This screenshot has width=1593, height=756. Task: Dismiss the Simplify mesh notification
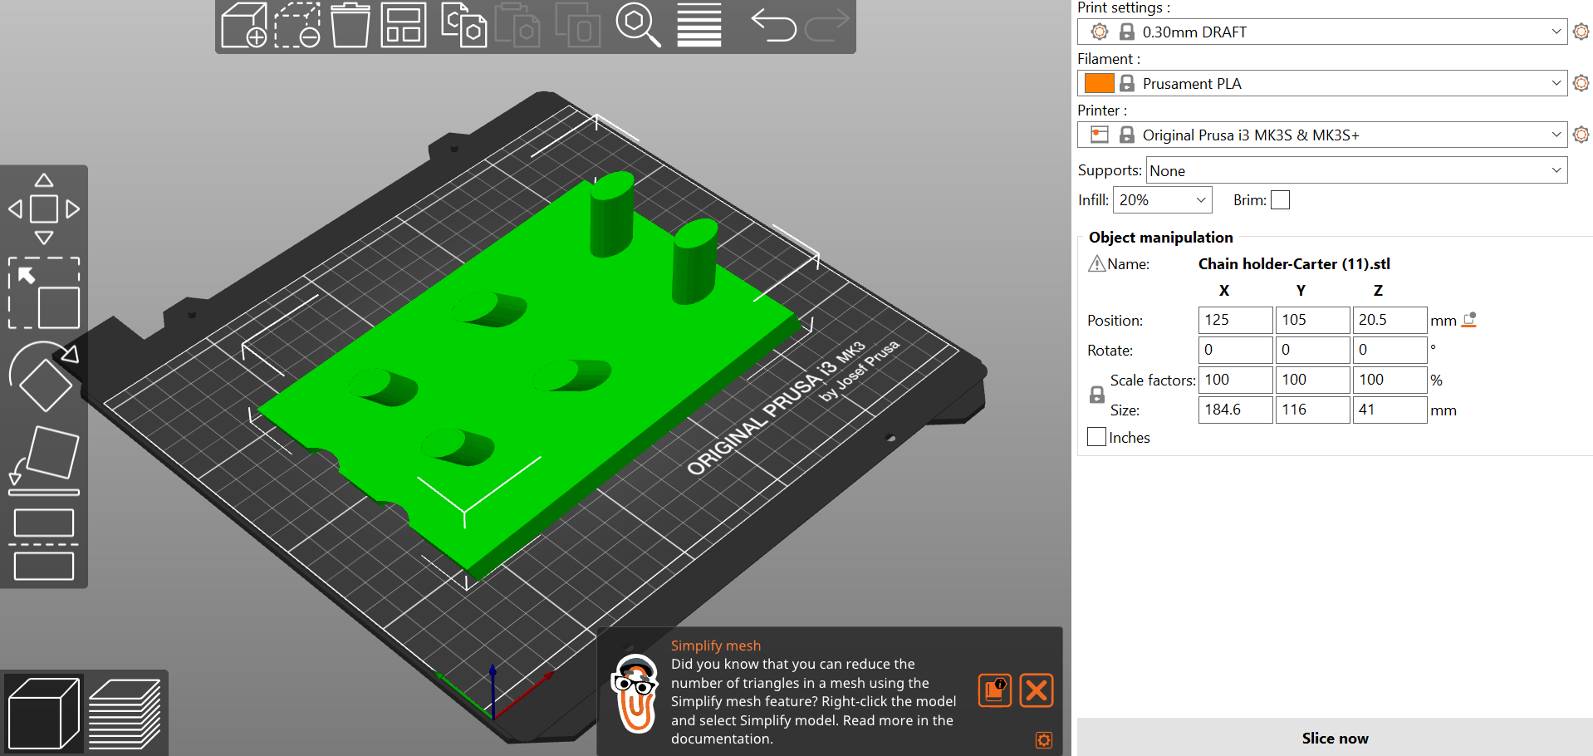[x=1036, y=690]
